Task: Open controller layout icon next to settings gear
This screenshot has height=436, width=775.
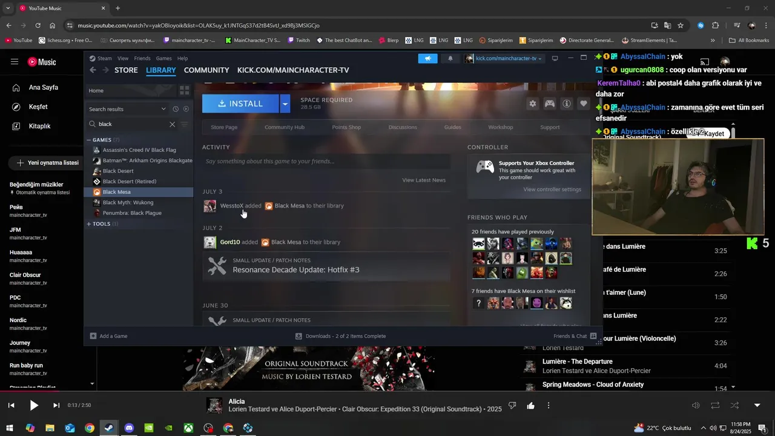Action: (550, 104)
